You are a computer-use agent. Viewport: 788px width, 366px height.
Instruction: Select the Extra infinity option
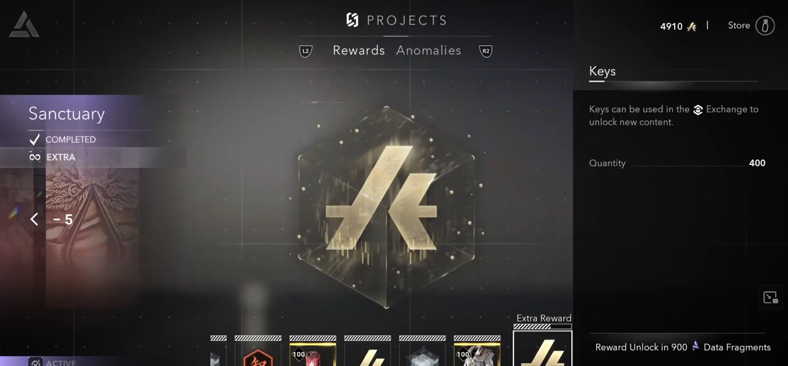52,157
